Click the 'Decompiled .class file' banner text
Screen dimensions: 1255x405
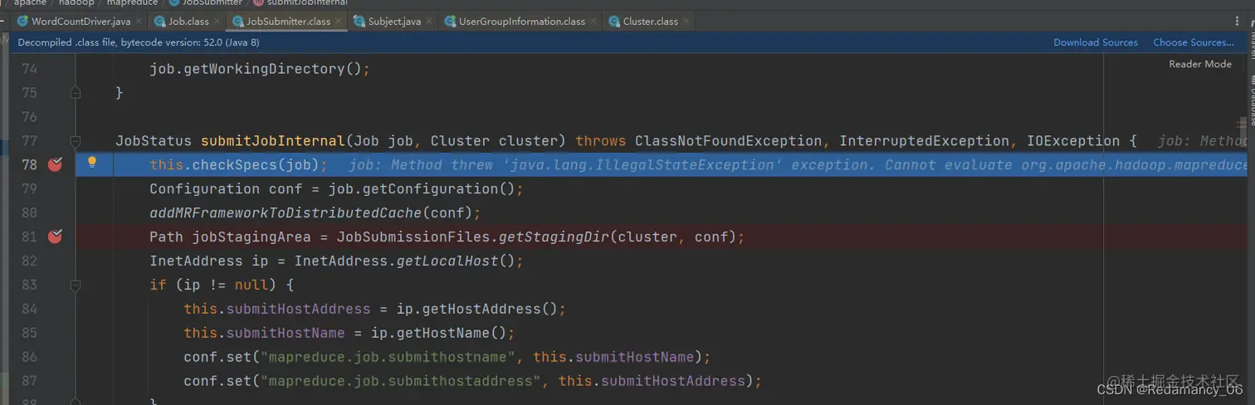pos(139,42)
